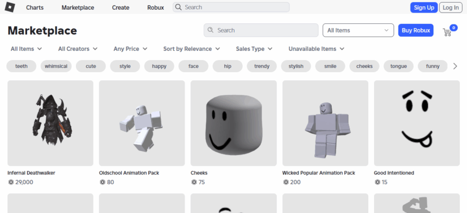Open the Infernal Deathwalker thumbnail
467x213 pixels.
click(51, 123)
